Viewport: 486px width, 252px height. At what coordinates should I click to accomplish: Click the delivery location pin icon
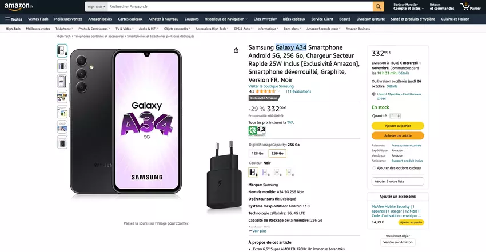click(x=373, y=94)
